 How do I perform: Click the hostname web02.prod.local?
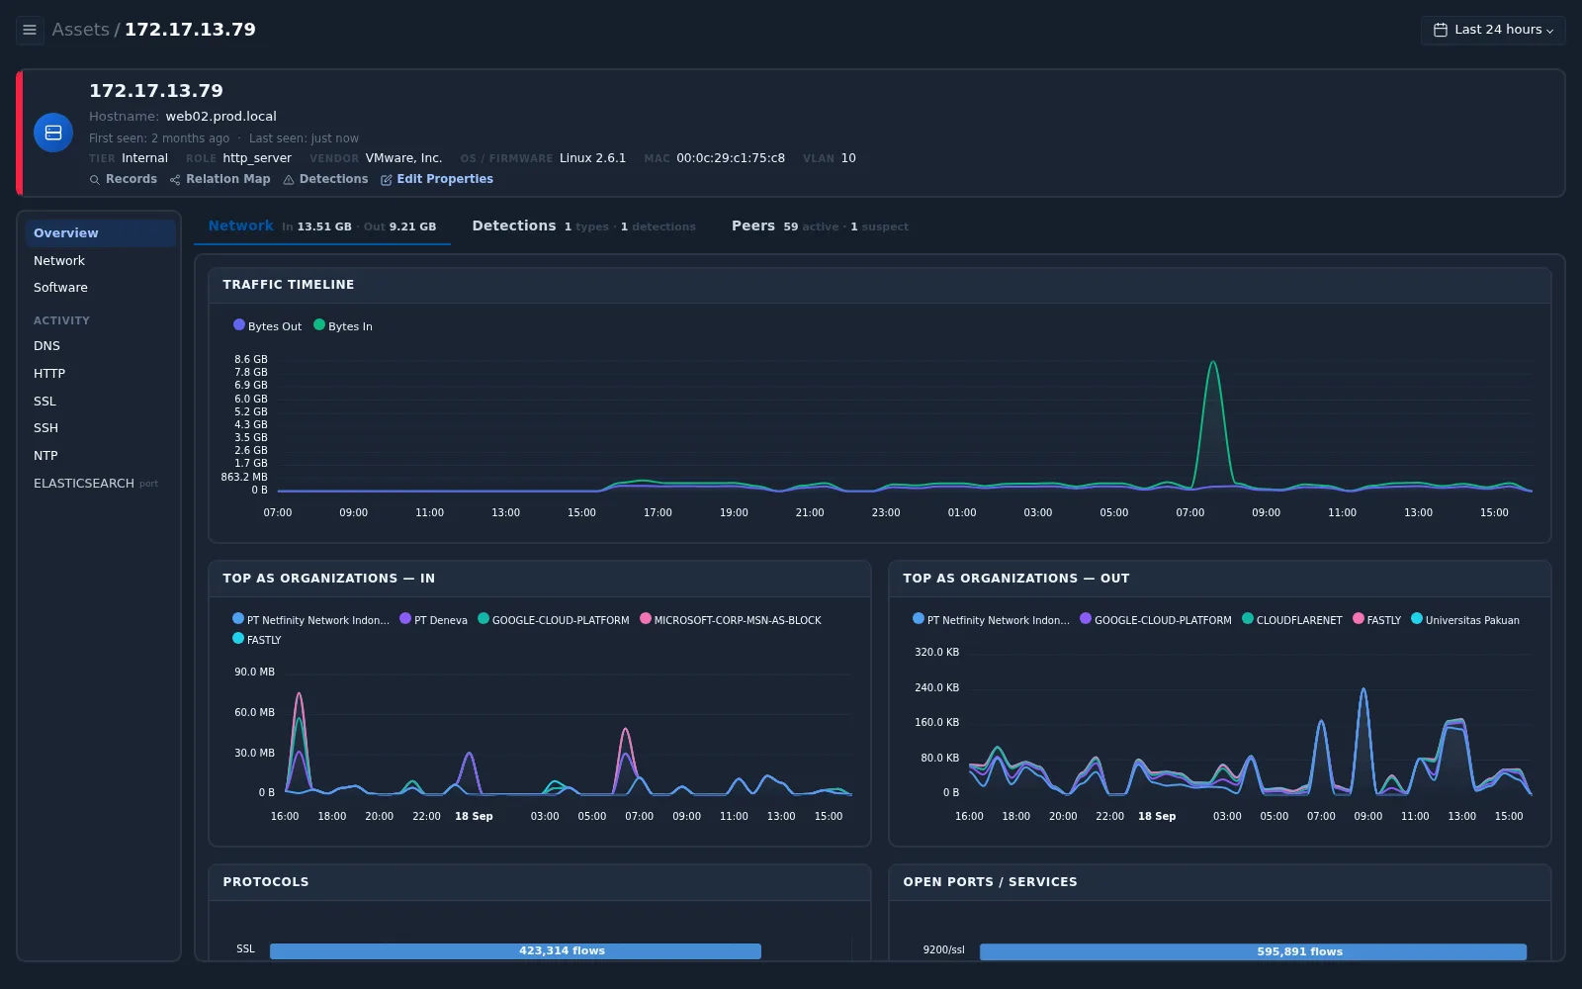pos(220,117)
